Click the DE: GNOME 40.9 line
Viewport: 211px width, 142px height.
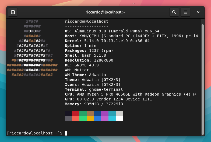click(82, 65)
